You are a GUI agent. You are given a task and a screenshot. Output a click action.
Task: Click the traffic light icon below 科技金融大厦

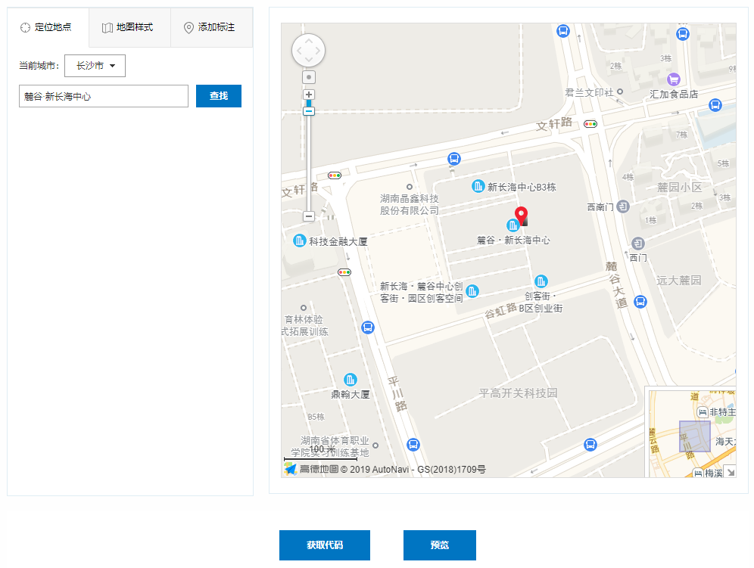(x=344, y=272)
